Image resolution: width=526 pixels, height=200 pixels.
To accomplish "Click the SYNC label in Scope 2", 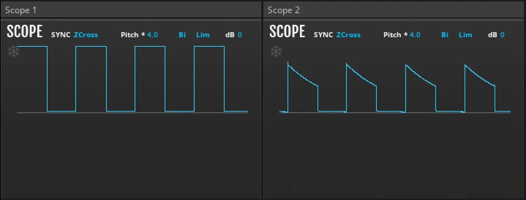I will click(x=323, y=35).
